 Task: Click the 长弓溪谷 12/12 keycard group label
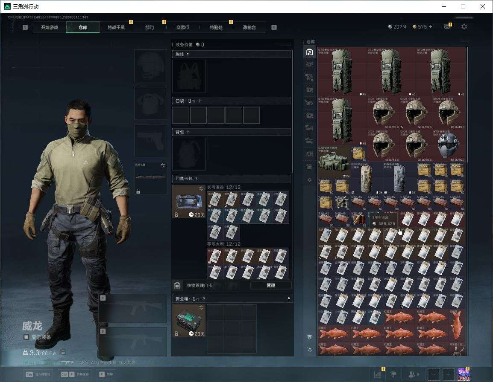tap(224, 187)
